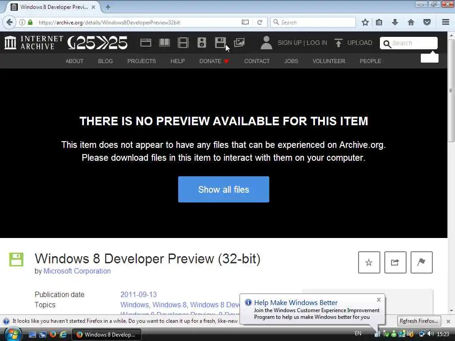Viewport: 455px width, 341px height.
Task: Open the VOLUNTEER menu item
Action: (x=329, y=61)
